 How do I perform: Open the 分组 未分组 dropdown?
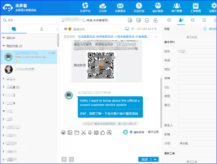click(197, 143)
